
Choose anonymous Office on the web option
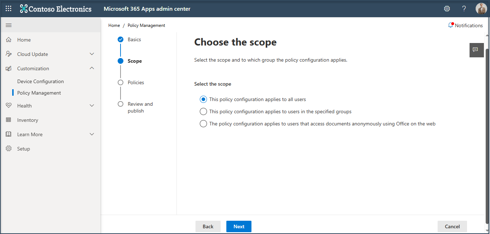203,124
